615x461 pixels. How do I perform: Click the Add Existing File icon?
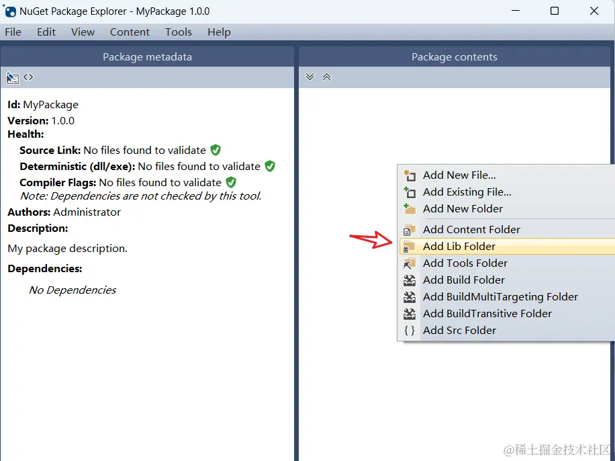coord(410,192)
